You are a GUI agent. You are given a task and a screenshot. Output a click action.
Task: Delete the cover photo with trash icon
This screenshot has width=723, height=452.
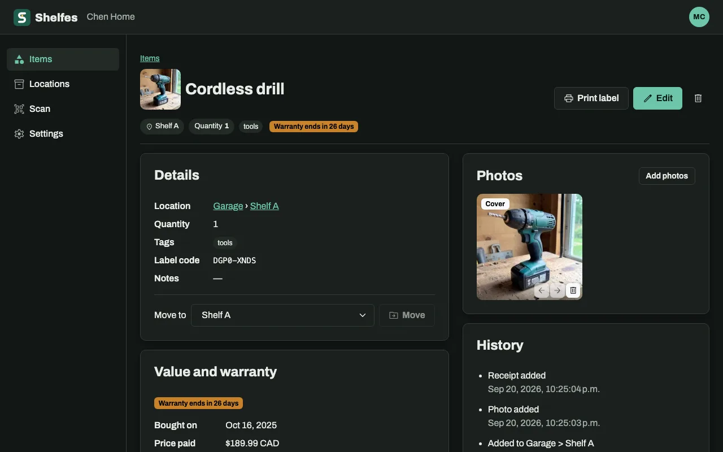573,290
